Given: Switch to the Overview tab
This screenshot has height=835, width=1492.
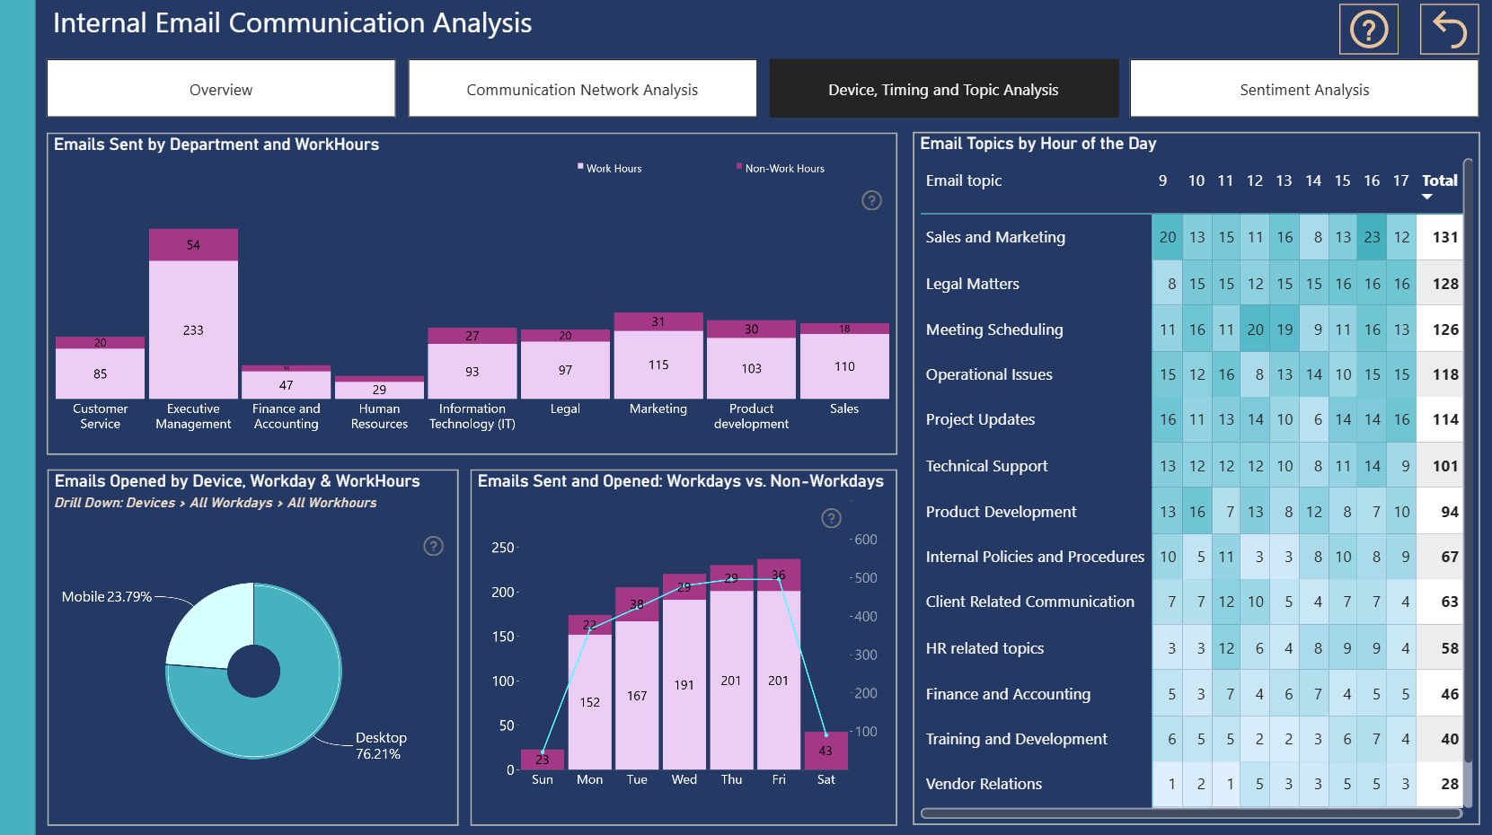Looking at the screenshot, I should pos(221,89).
